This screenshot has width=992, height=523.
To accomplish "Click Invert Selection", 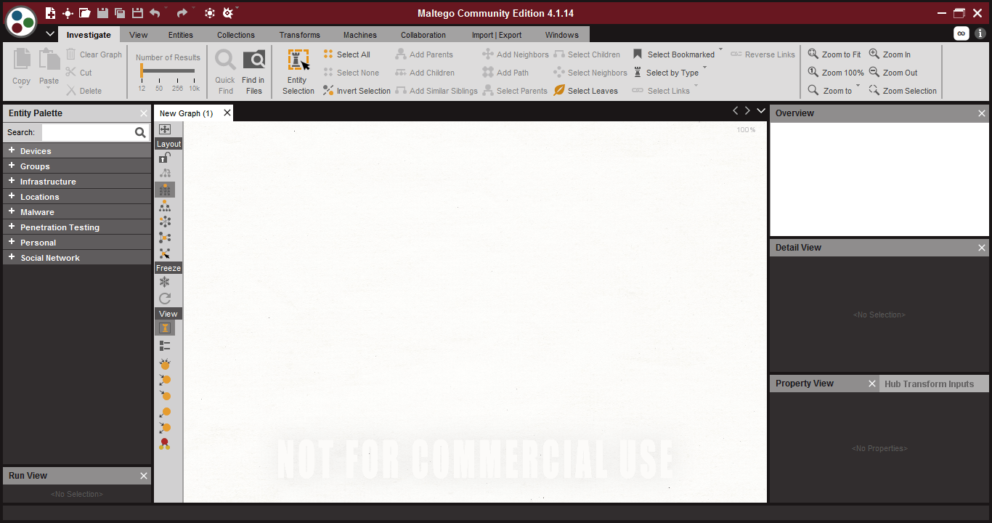I will [x=357, y=91].
